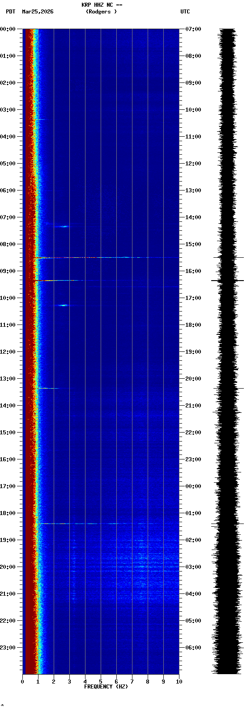
Task: Click the 'PDT' timezone label
Action: pos(10,12)
